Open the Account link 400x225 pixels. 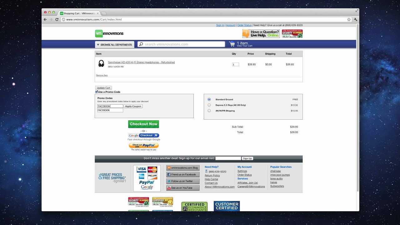pos(231,25)
